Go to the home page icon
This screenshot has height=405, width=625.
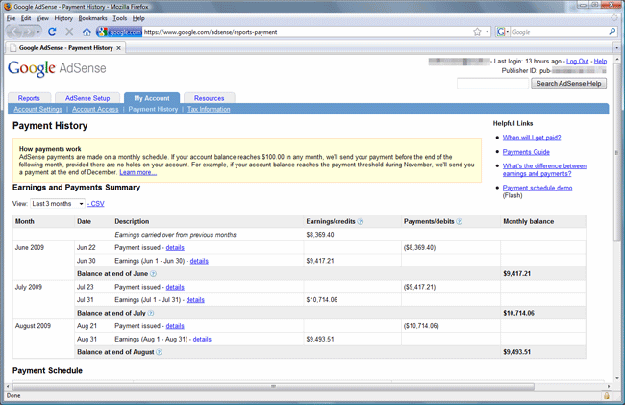[x=87, y=32]
